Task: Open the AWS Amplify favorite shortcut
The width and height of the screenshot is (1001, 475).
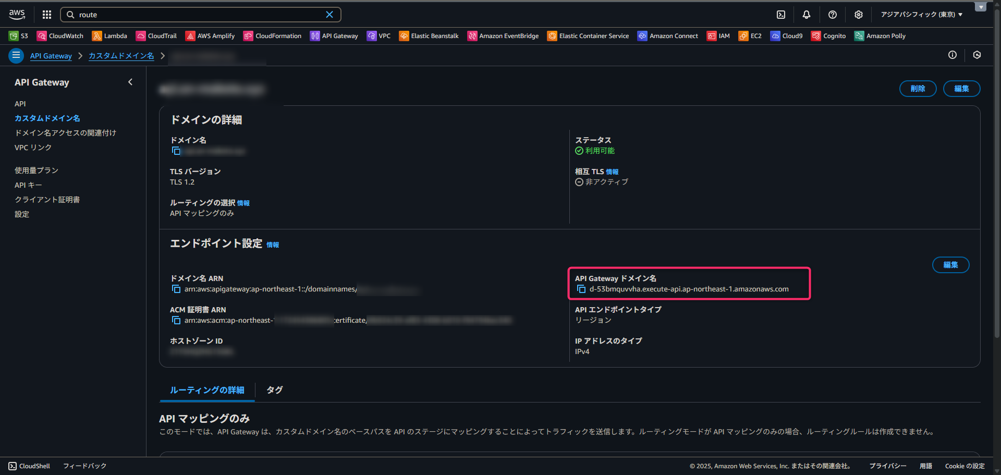Action: [210, 36]
